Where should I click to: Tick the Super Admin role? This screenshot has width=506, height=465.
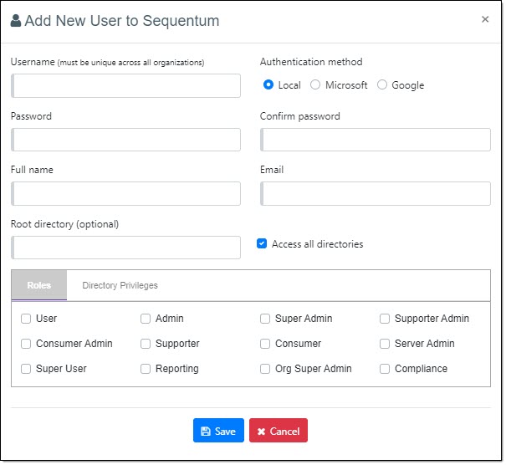[266, 319]
